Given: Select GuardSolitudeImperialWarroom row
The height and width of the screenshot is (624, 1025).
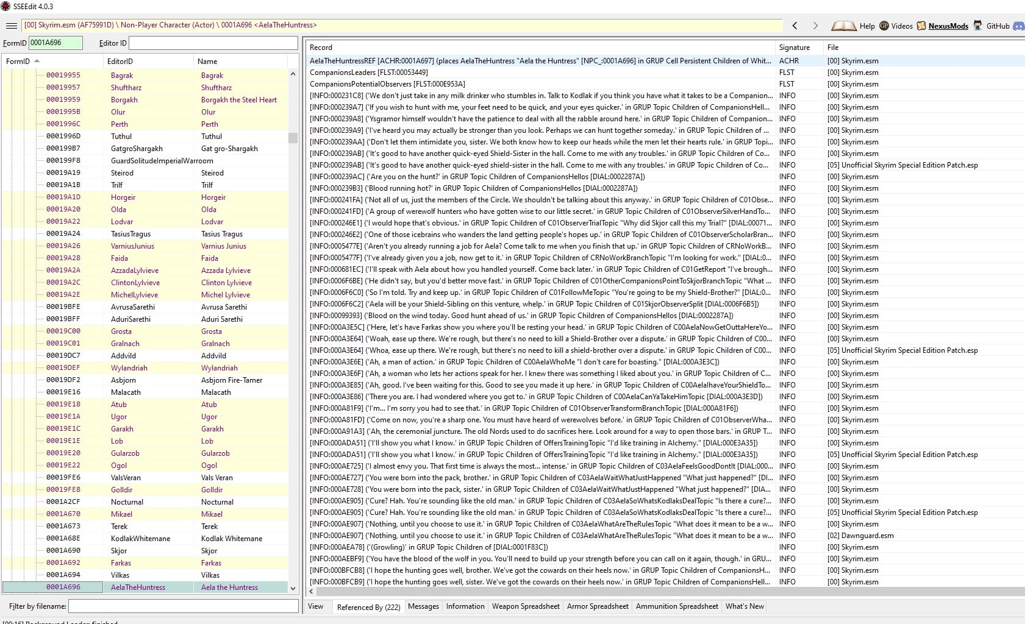Looking at the screenshot, I should click(145, 160).
